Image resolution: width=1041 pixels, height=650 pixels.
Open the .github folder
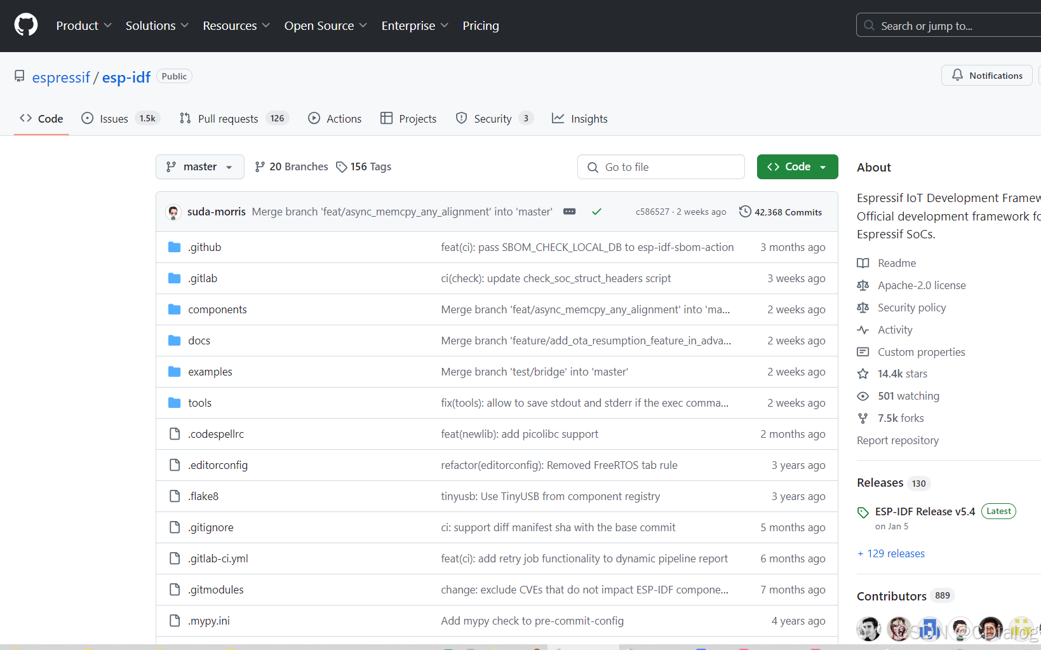tap(205, 247)
